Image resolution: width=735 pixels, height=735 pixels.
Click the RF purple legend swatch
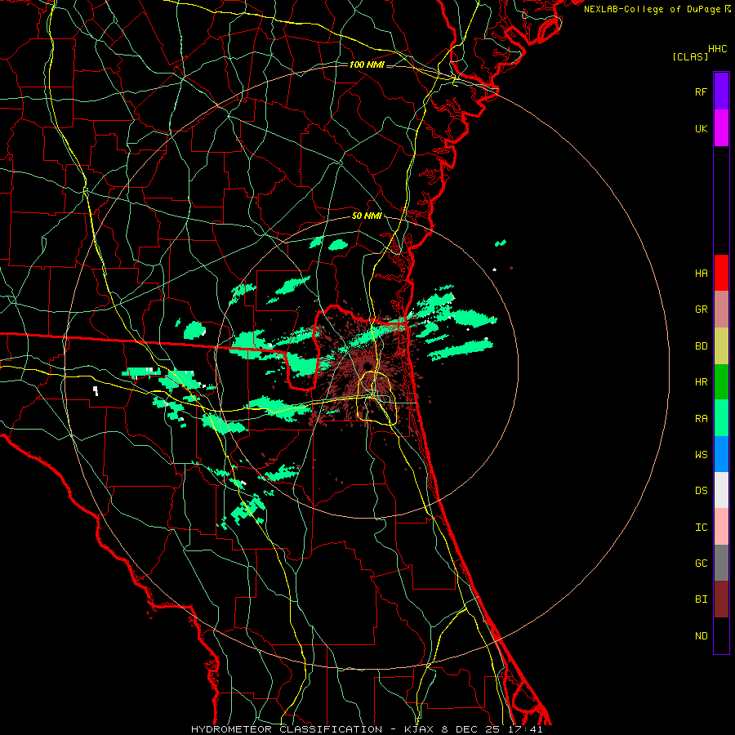[721, 91]
